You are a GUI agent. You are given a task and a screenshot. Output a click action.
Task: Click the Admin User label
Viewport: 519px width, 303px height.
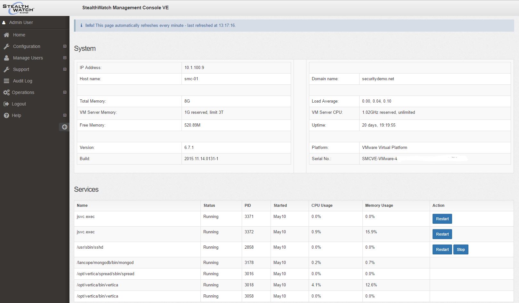point(21,22)
